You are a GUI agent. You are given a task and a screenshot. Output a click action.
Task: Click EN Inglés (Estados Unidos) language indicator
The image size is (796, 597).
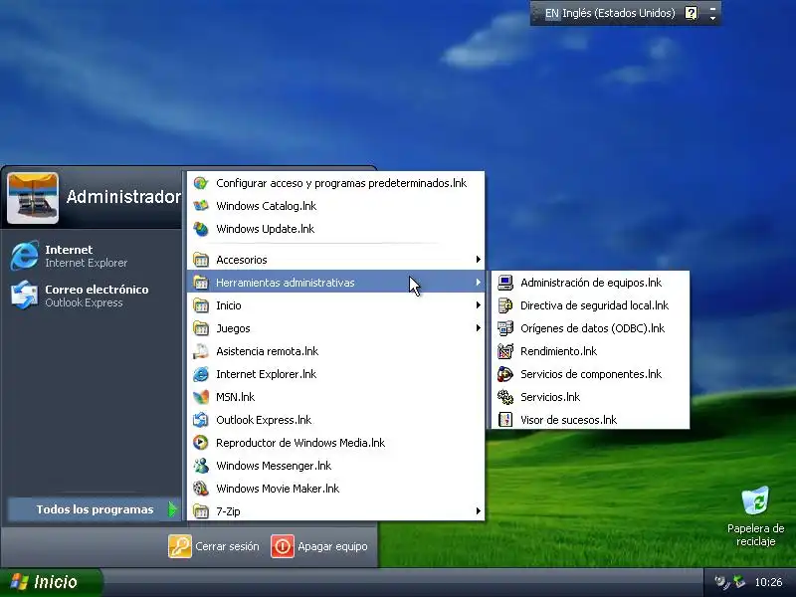[610, 13]
